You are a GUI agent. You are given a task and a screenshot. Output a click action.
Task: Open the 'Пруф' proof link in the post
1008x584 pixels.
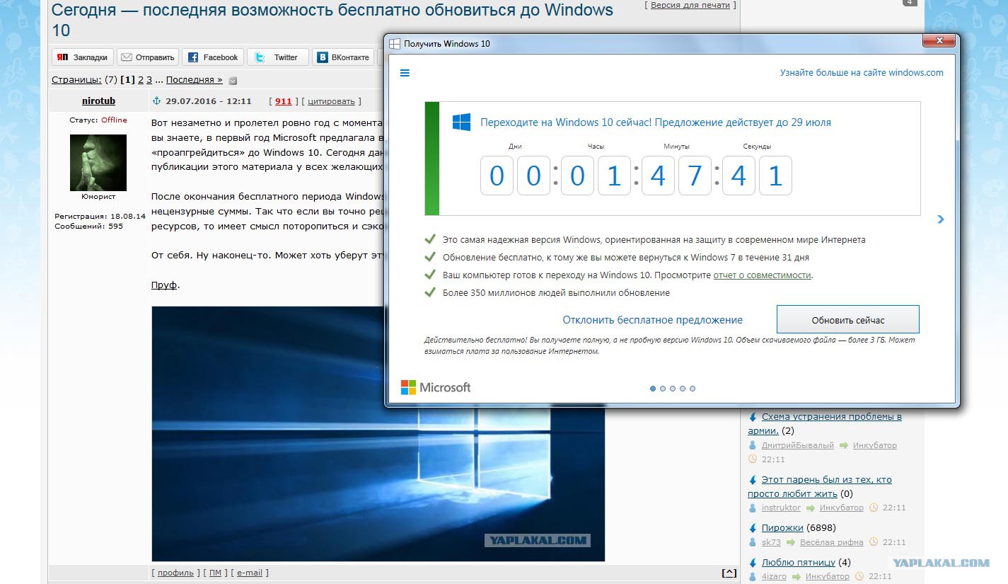point(165,285)
